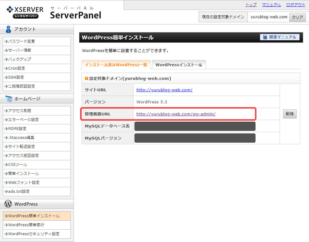Screen dimensions: 309x242
Task: Select the インストール済みWordPress一覧 tab
Action: (x=116, y=65)
